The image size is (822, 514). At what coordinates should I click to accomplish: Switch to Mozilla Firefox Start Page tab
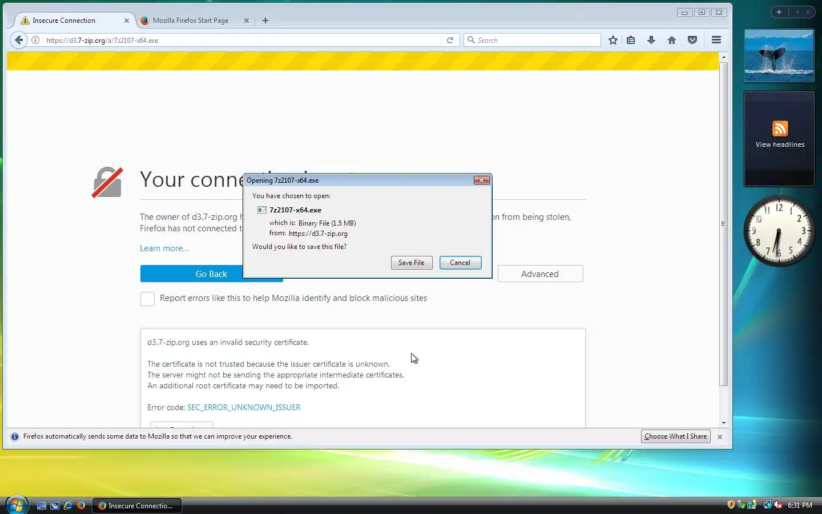(191, 21)
